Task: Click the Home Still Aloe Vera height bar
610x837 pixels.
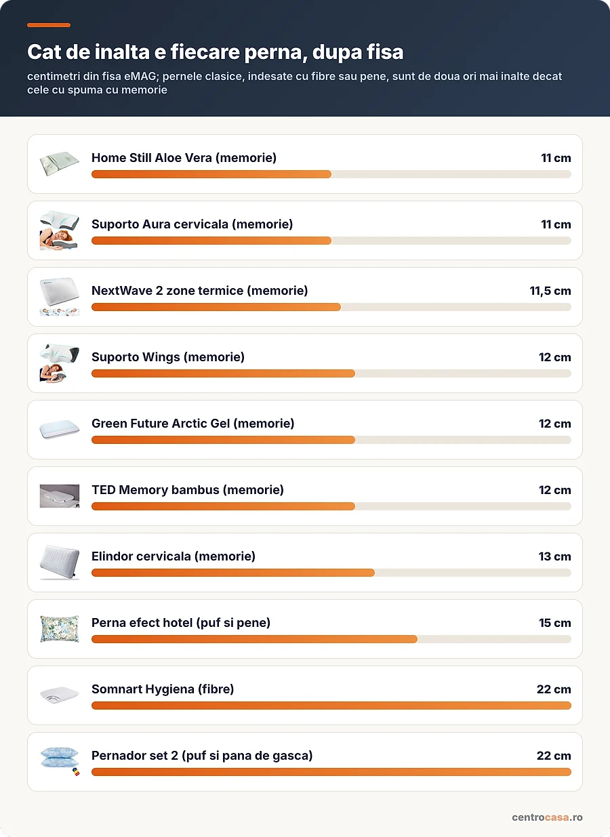Action: pos(331,174)
